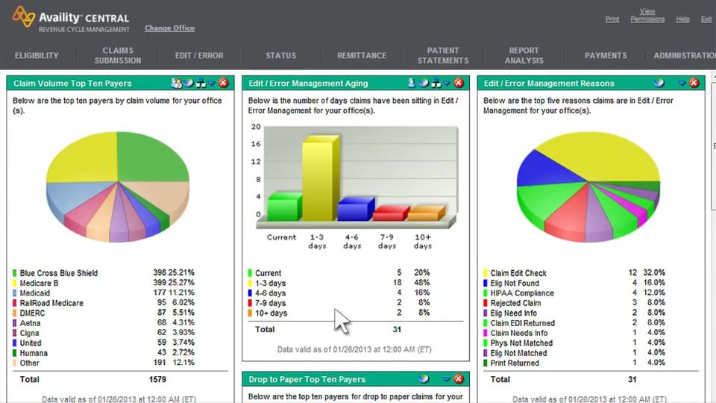Click the Print link
The width and height of the screenshot is (716, 403).
(x=612, y=19)
